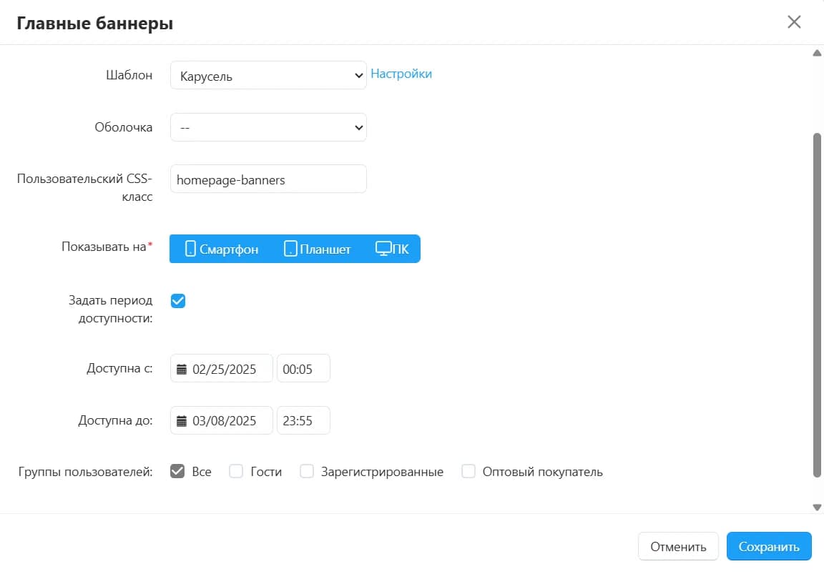Click the 23:55 end time field
824x574 pixels.
(x=303, y=421)
